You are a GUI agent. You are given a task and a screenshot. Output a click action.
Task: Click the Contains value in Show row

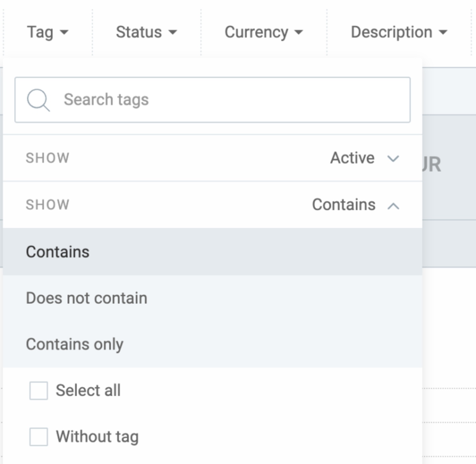[344, 205]
